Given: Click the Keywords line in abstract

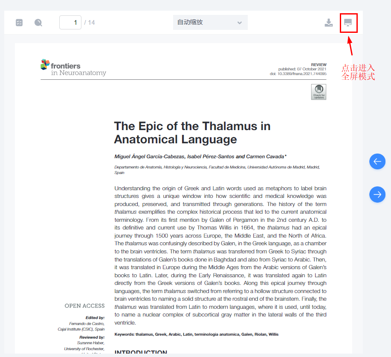Looking at the screenshot, I should click(197, 334).
